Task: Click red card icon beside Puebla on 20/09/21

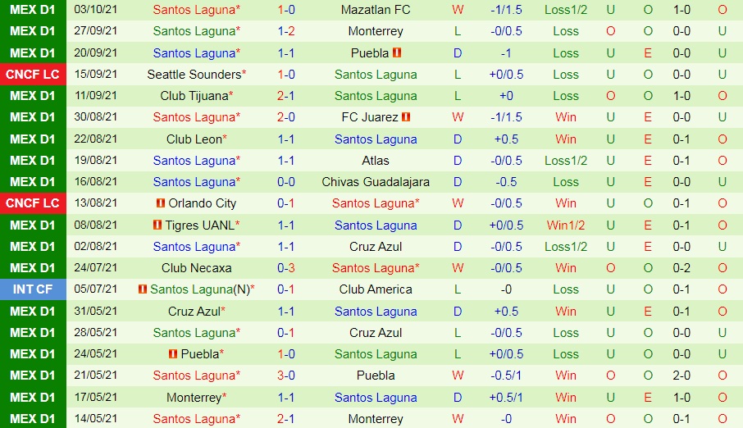Action: pos(397,53)
